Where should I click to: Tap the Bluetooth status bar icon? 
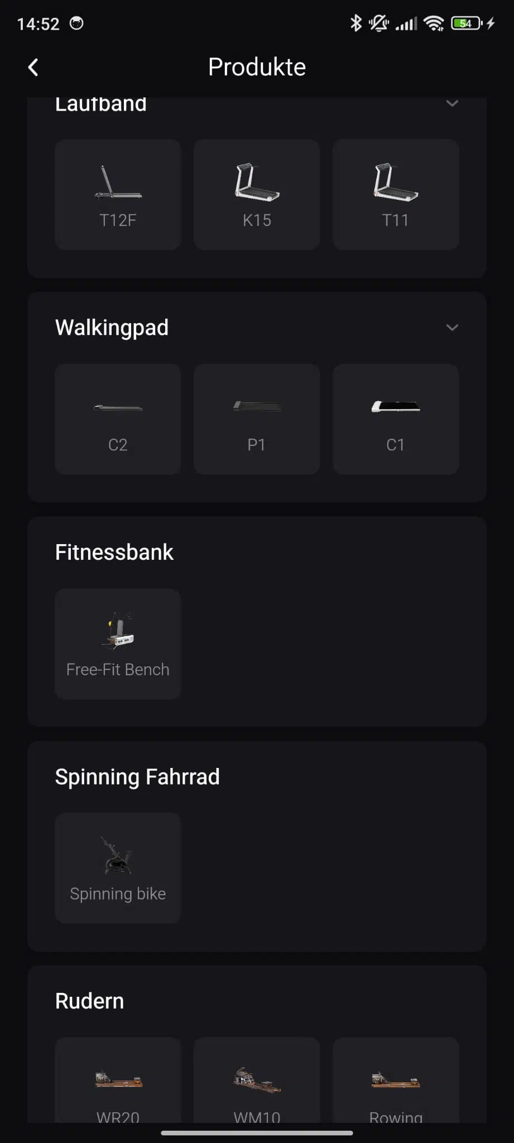356,23
